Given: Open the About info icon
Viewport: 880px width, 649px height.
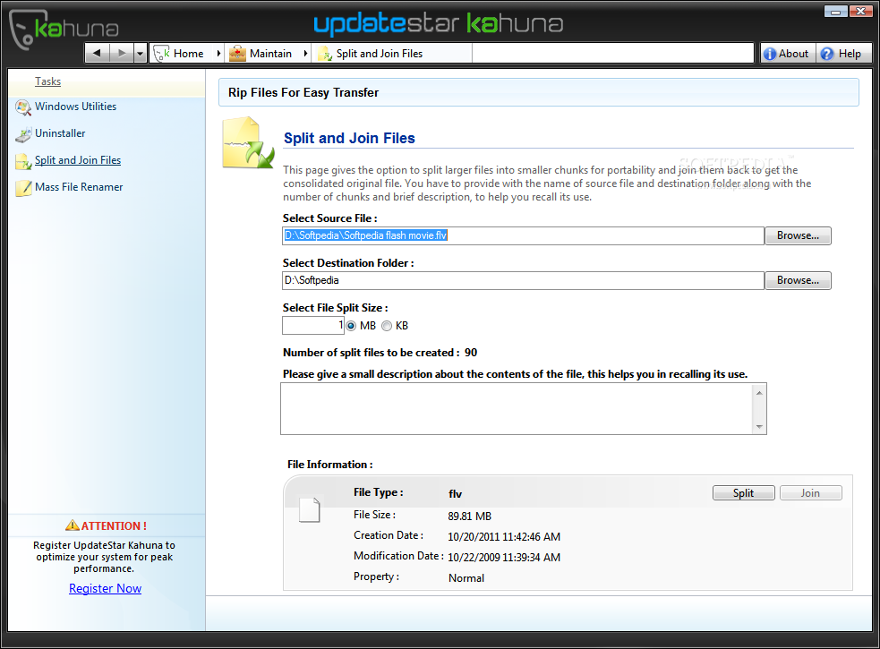Looking at the screenshot, I should (769, 54).
